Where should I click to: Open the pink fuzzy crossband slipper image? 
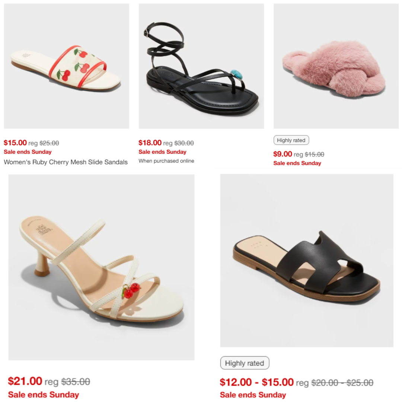[x=336, y=66]
